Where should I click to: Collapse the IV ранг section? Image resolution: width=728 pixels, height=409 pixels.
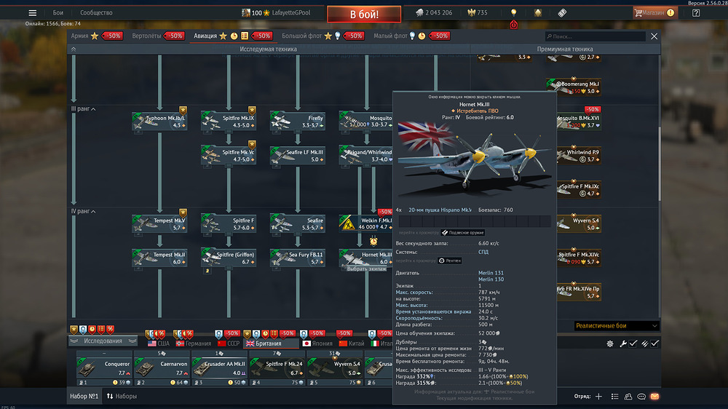tap(84, 211)
